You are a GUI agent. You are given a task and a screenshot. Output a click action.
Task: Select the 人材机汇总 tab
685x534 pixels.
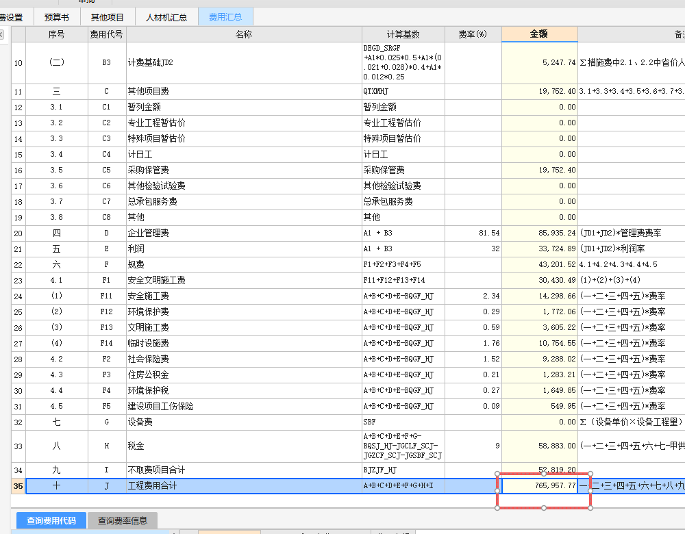pos(165,17)
